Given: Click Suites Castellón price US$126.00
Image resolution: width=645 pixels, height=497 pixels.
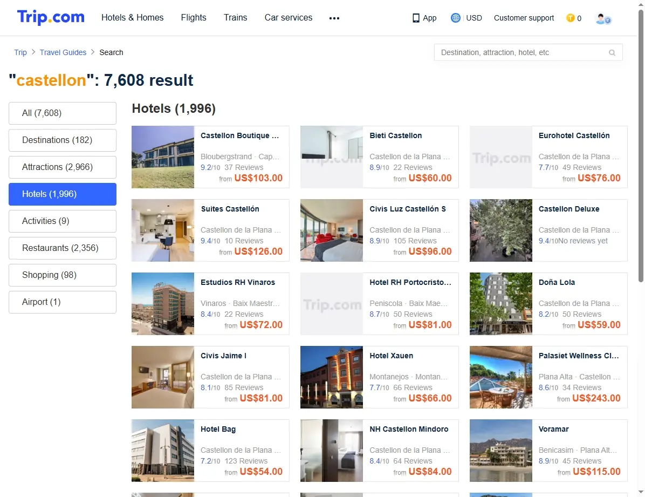Looking at the screenshot, I should [258, 251].
